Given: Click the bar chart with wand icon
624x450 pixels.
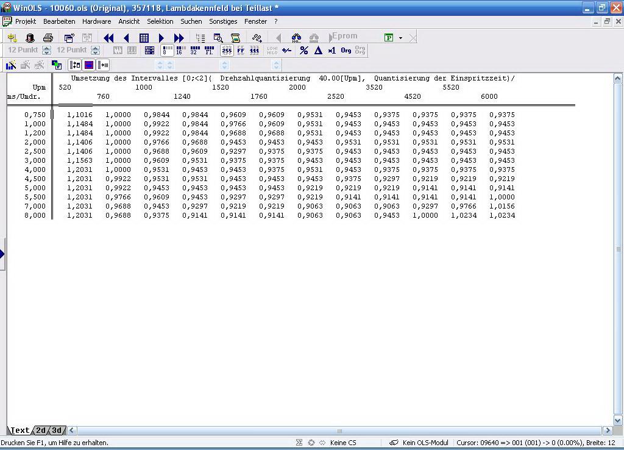Looking at the screenshot, I should [11, 65].
